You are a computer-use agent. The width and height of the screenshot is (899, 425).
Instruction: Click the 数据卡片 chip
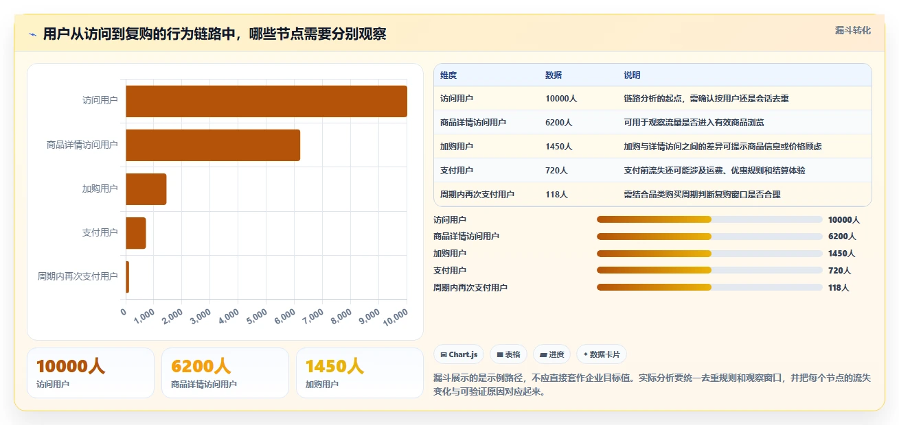click(x=602, y=354)
